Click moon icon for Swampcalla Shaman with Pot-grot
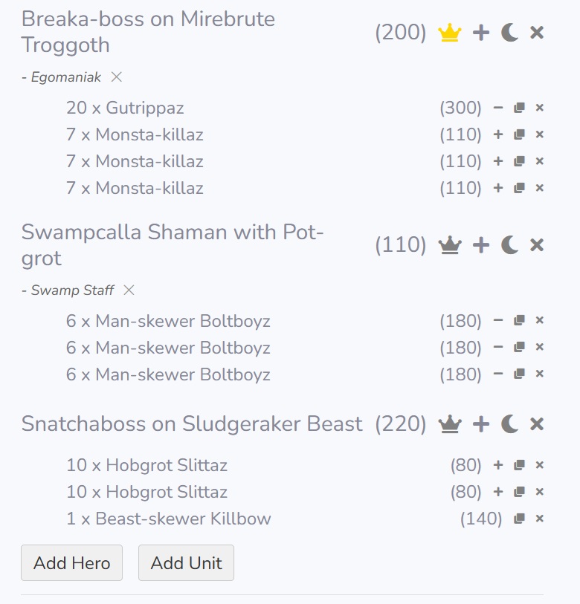 (509, 245)
